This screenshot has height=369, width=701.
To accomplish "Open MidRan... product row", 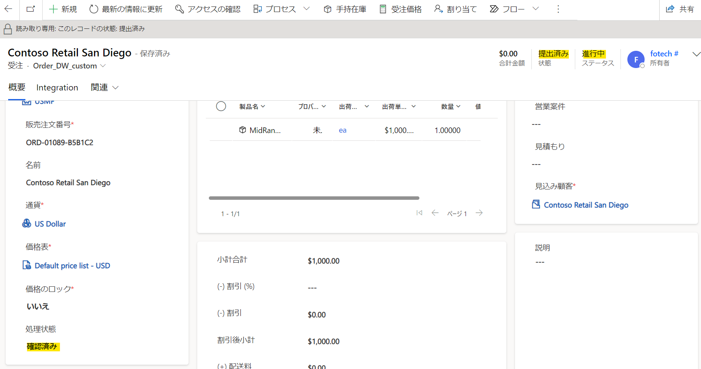I will (265, 130).
